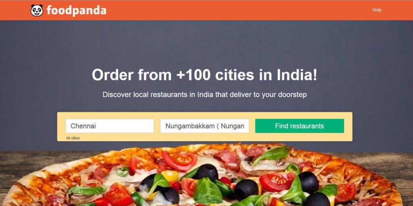
Task: Click the panda face logo icon
Action: click(37, 10)
